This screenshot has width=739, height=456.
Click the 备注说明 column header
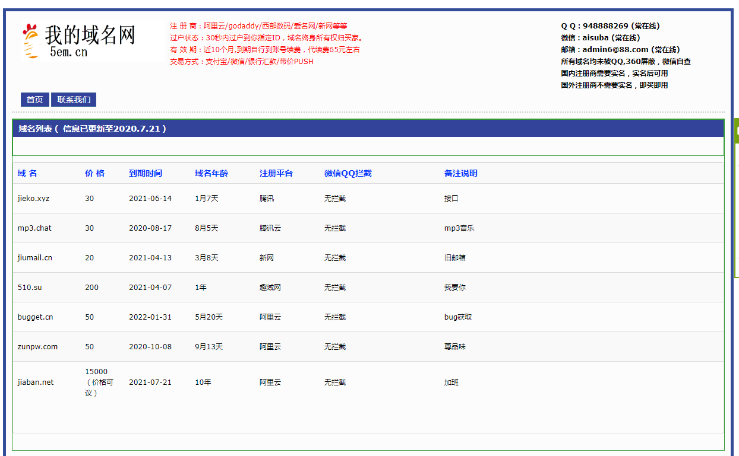461,173
